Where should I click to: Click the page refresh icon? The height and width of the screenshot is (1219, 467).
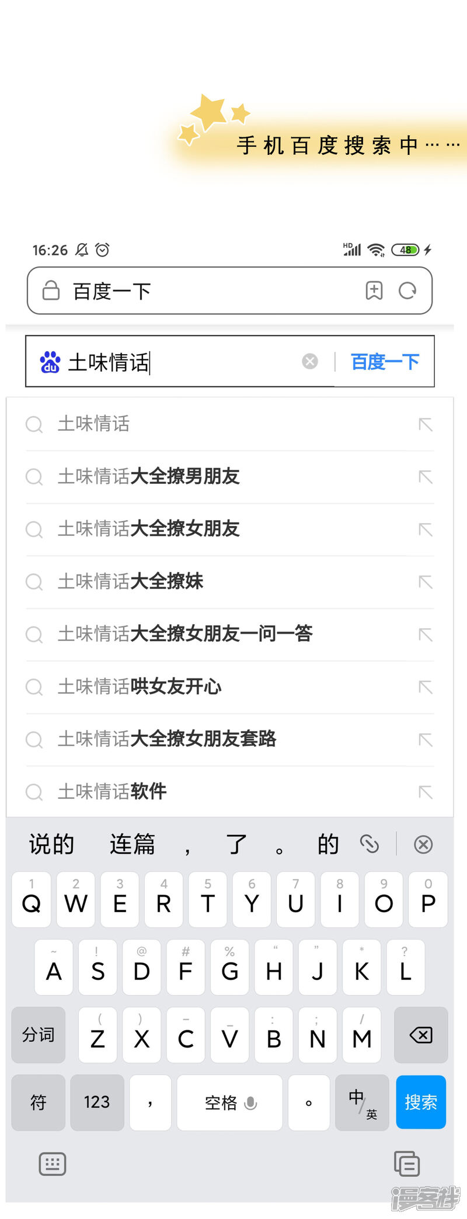pyautogui.click(x=407, y=290)
